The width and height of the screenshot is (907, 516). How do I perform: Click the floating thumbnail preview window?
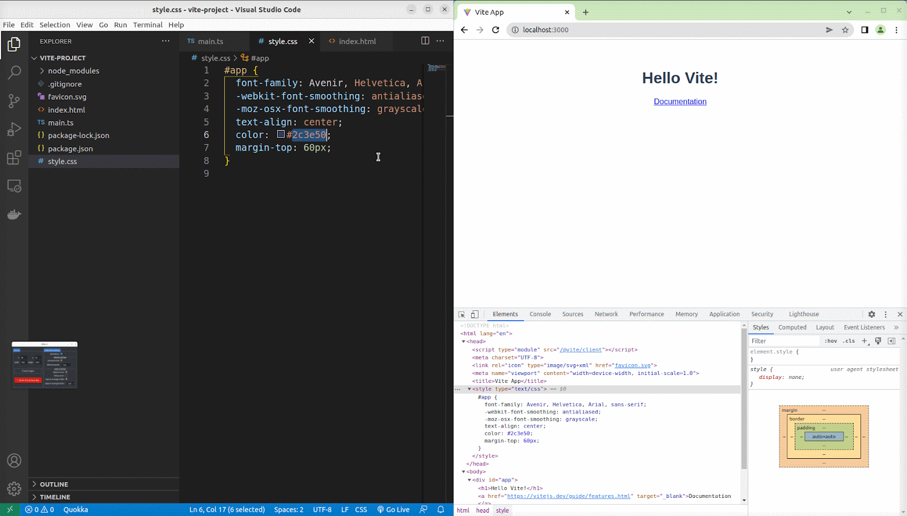(44, 365)
